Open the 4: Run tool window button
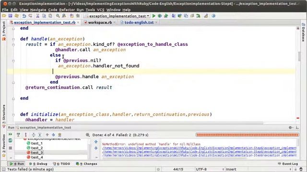This screenshot has height=172, width=307. coord(17,164)
